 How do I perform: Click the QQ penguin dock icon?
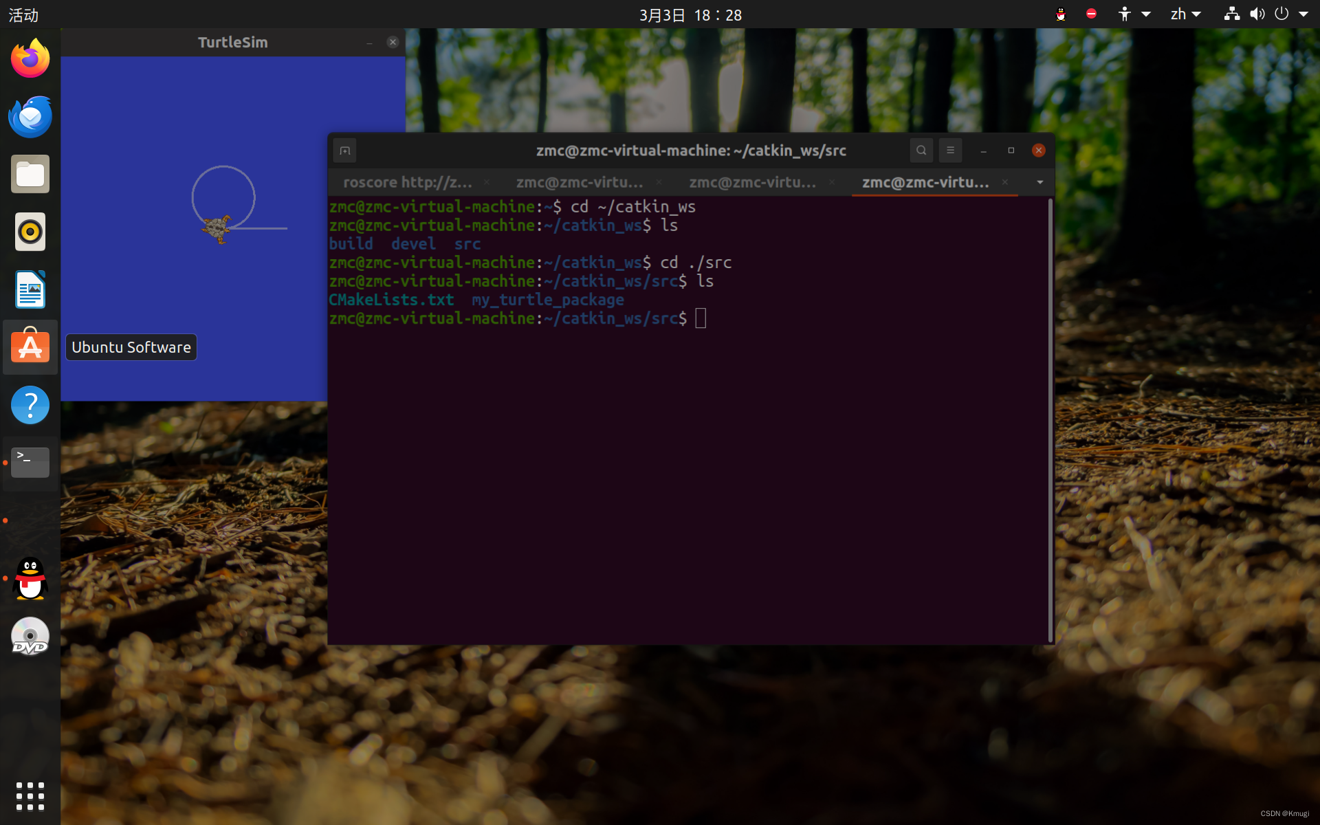coord(30,578)
